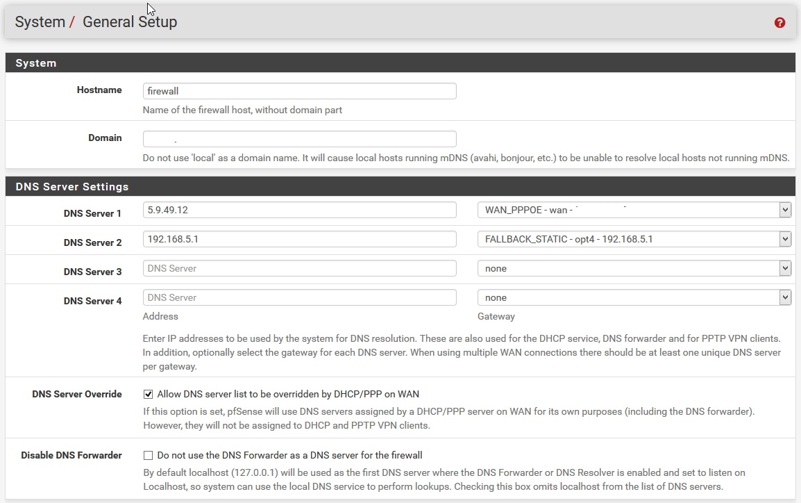This screenshot has width=801, height=503.
Task: Select the DNS Server 1 address field
Action: tap(299, 210)
